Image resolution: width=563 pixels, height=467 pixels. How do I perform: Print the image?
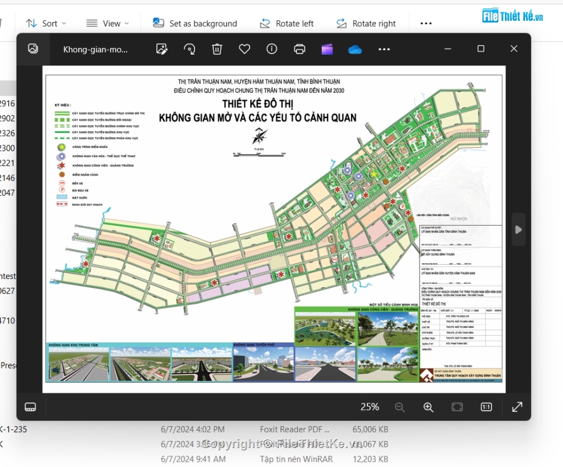click(x=299, y=49)
